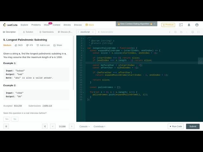Viewport: 203px width, 152px height.
Task: Answer Yes to seen in interview
Action: click(7, 119)
